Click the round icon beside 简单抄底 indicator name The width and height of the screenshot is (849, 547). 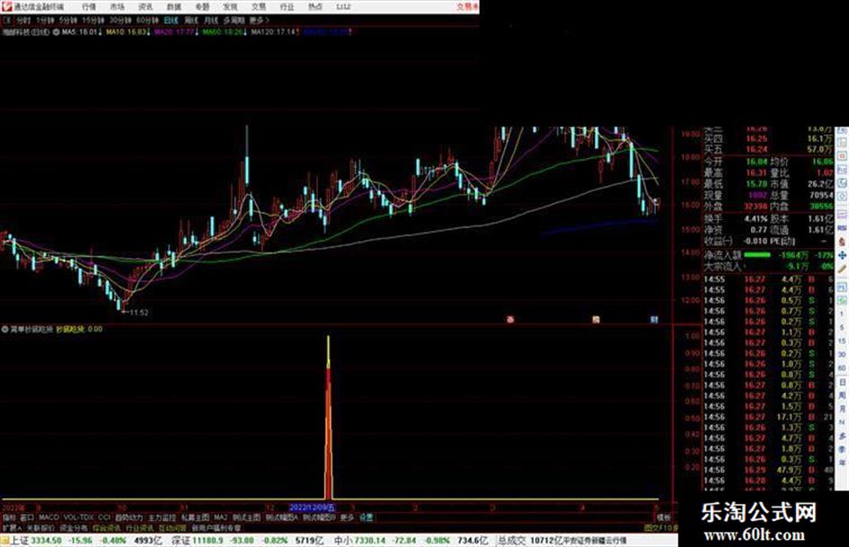coord(4,329)
